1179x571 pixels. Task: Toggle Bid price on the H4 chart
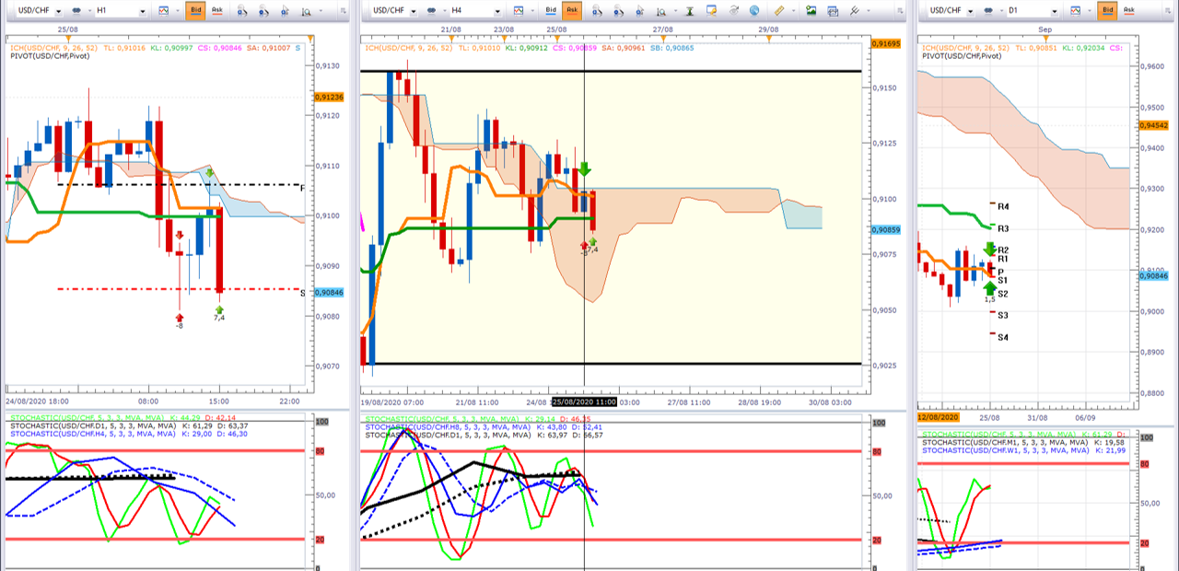click(551, 10)
